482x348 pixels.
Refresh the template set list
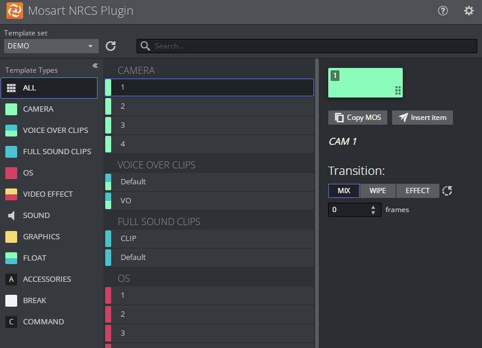pos(111,46)
